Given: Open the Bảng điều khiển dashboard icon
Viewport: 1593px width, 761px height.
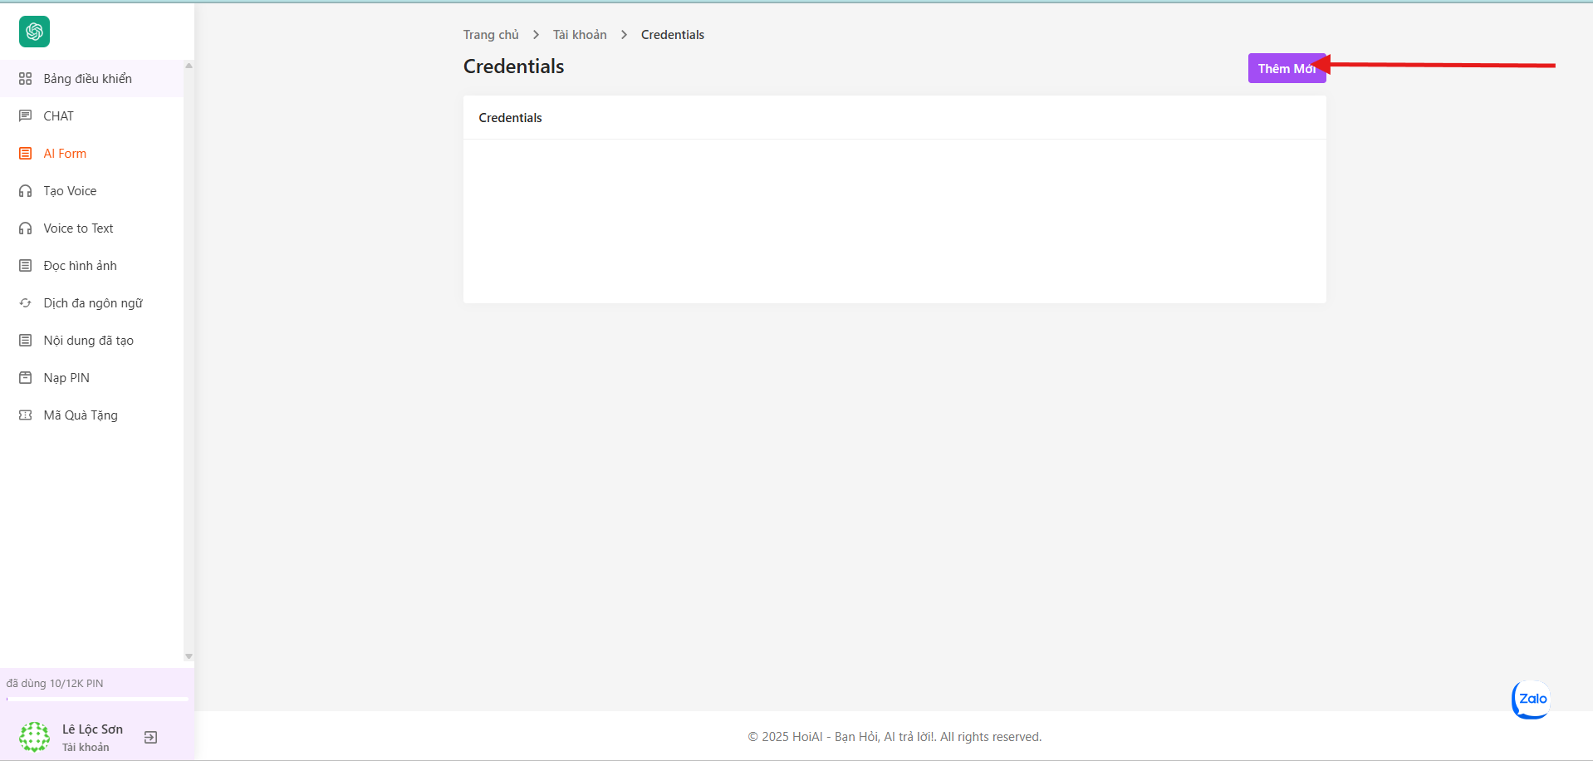Looking at the screenshot, I should tap(26, 79).
